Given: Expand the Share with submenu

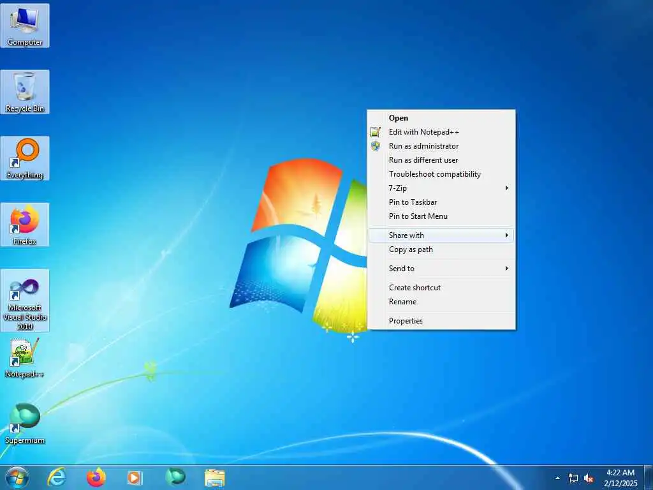Looking at the screenshot, I should pyautogui.click(x=441, y=235).
